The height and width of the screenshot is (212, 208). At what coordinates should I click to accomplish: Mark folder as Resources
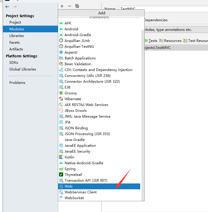point(170,41)
